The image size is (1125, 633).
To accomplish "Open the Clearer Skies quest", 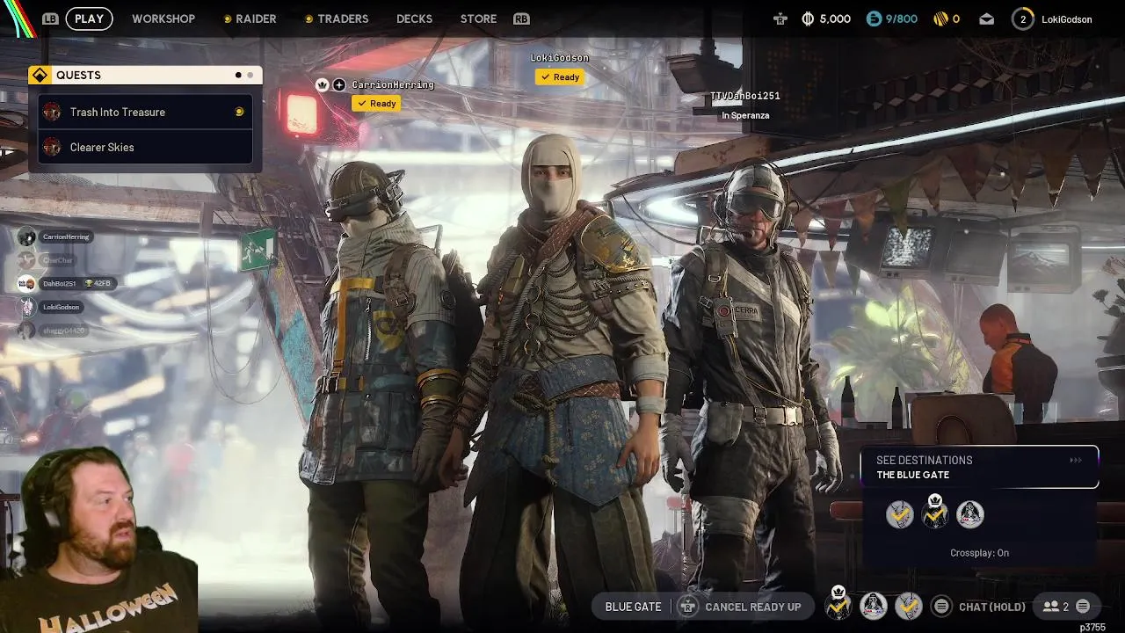I will tap(145, 147).
